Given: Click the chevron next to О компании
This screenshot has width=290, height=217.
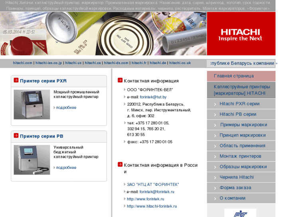Looking at the screenshot, I should pos(215,199).
